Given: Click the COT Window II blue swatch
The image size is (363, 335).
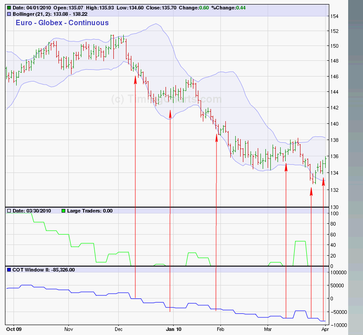Looking at the screenshot, I should point(9,270).
